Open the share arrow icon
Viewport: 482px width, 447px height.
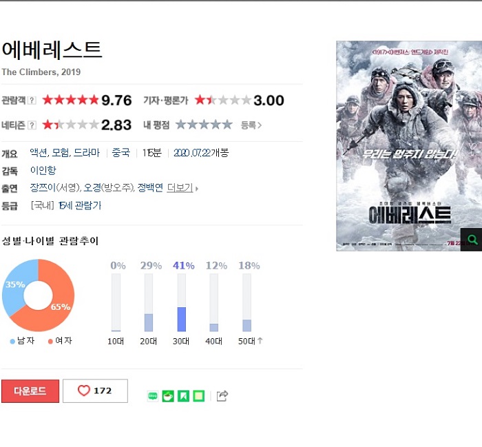[222, 395]
